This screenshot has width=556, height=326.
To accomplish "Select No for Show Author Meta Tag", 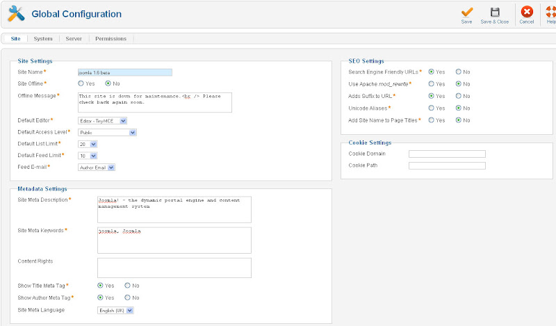I will point(127,298).
